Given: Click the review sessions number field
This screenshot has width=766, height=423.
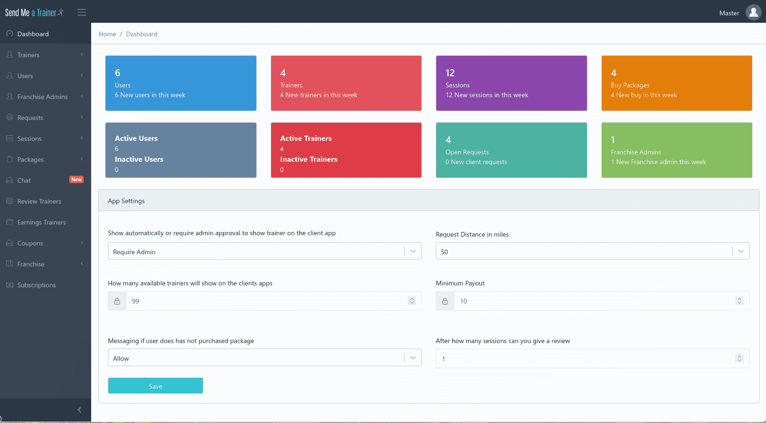Looking at the screenshot, I should point(593,358).
